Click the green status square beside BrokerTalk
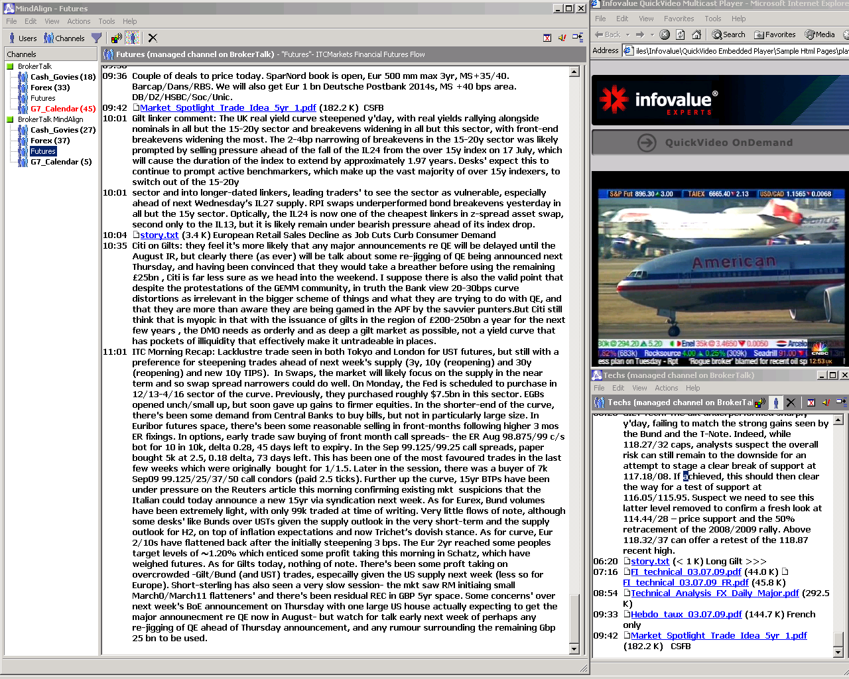This screenshot has height=679, width=849. 10,66
